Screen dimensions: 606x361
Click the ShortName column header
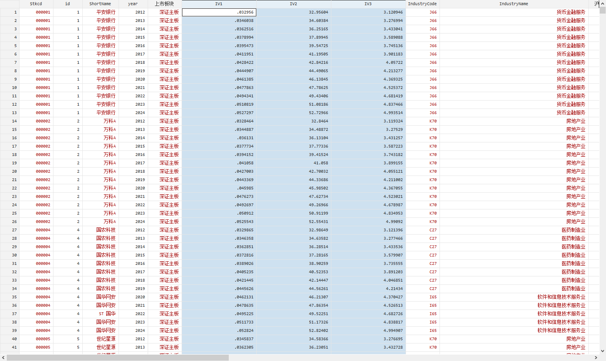point(100,4)
